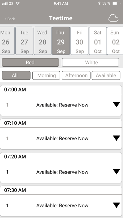Viewport: 123px width, 218px height.
Task: Select Fri 30 Sep date
Action: click(x=79, y=41)
